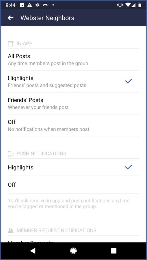
Task: Tap the In-App section icon
Action: 11,43
